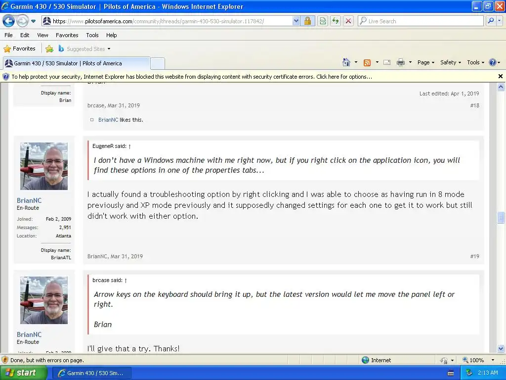Click the security information bar message
The image size is (506, 380).
point(192,77)
